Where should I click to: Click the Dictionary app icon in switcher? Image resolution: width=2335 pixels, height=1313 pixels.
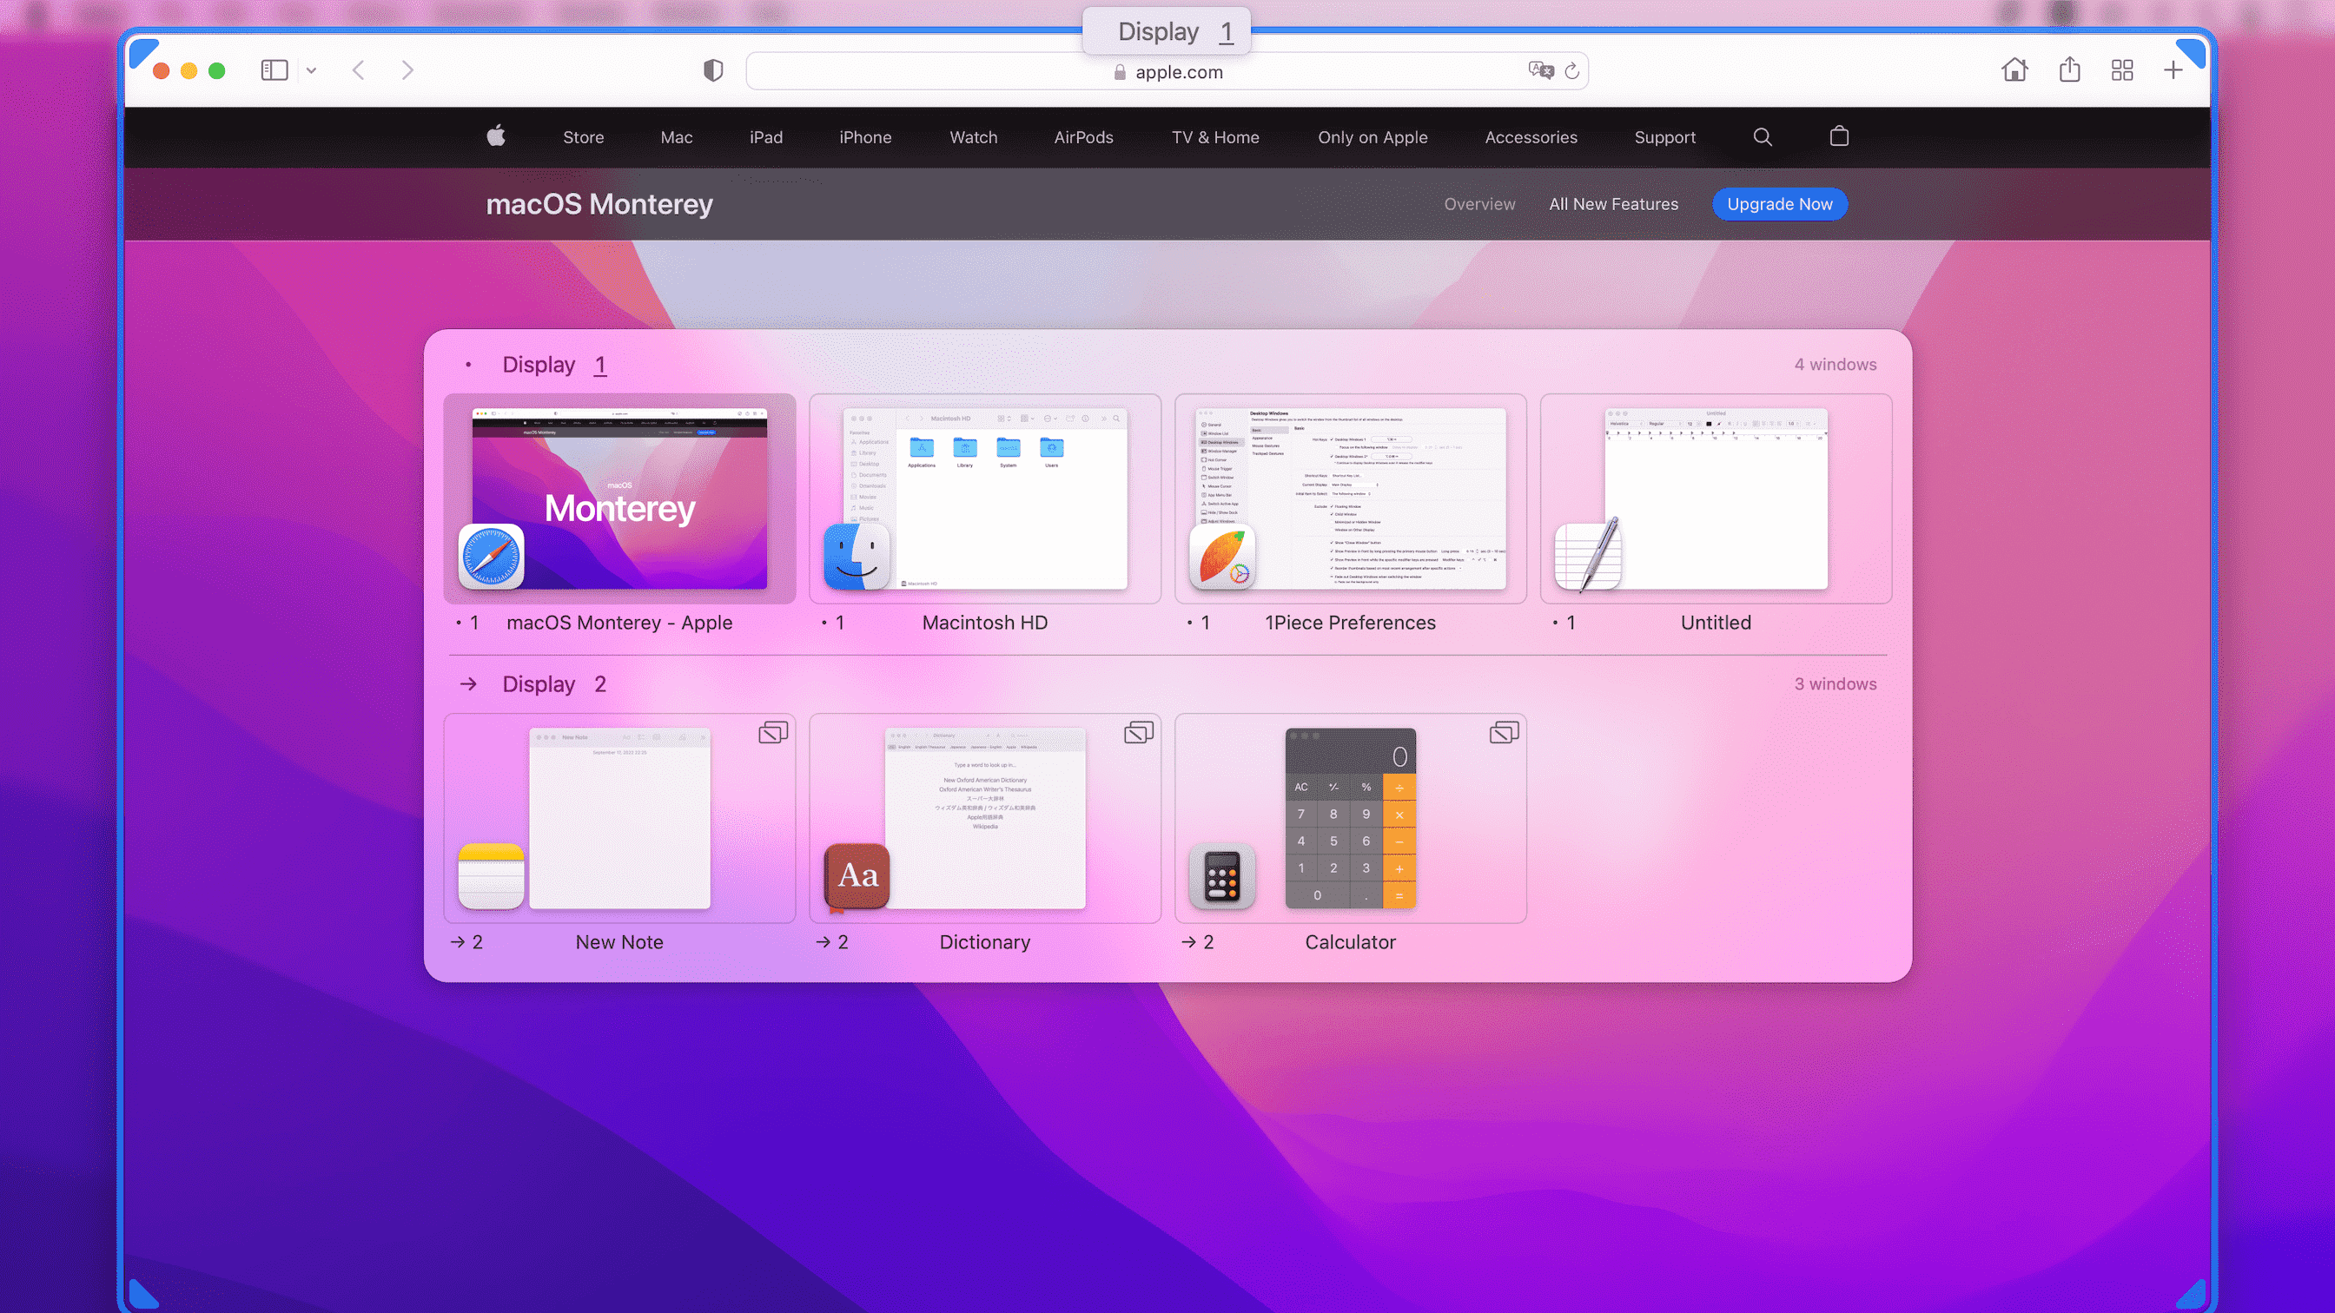coord(857,876)
